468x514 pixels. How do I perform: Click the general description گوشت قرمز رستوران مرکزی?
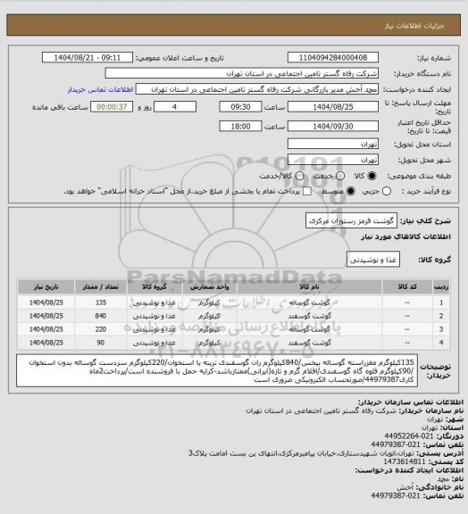click(351, 220)
